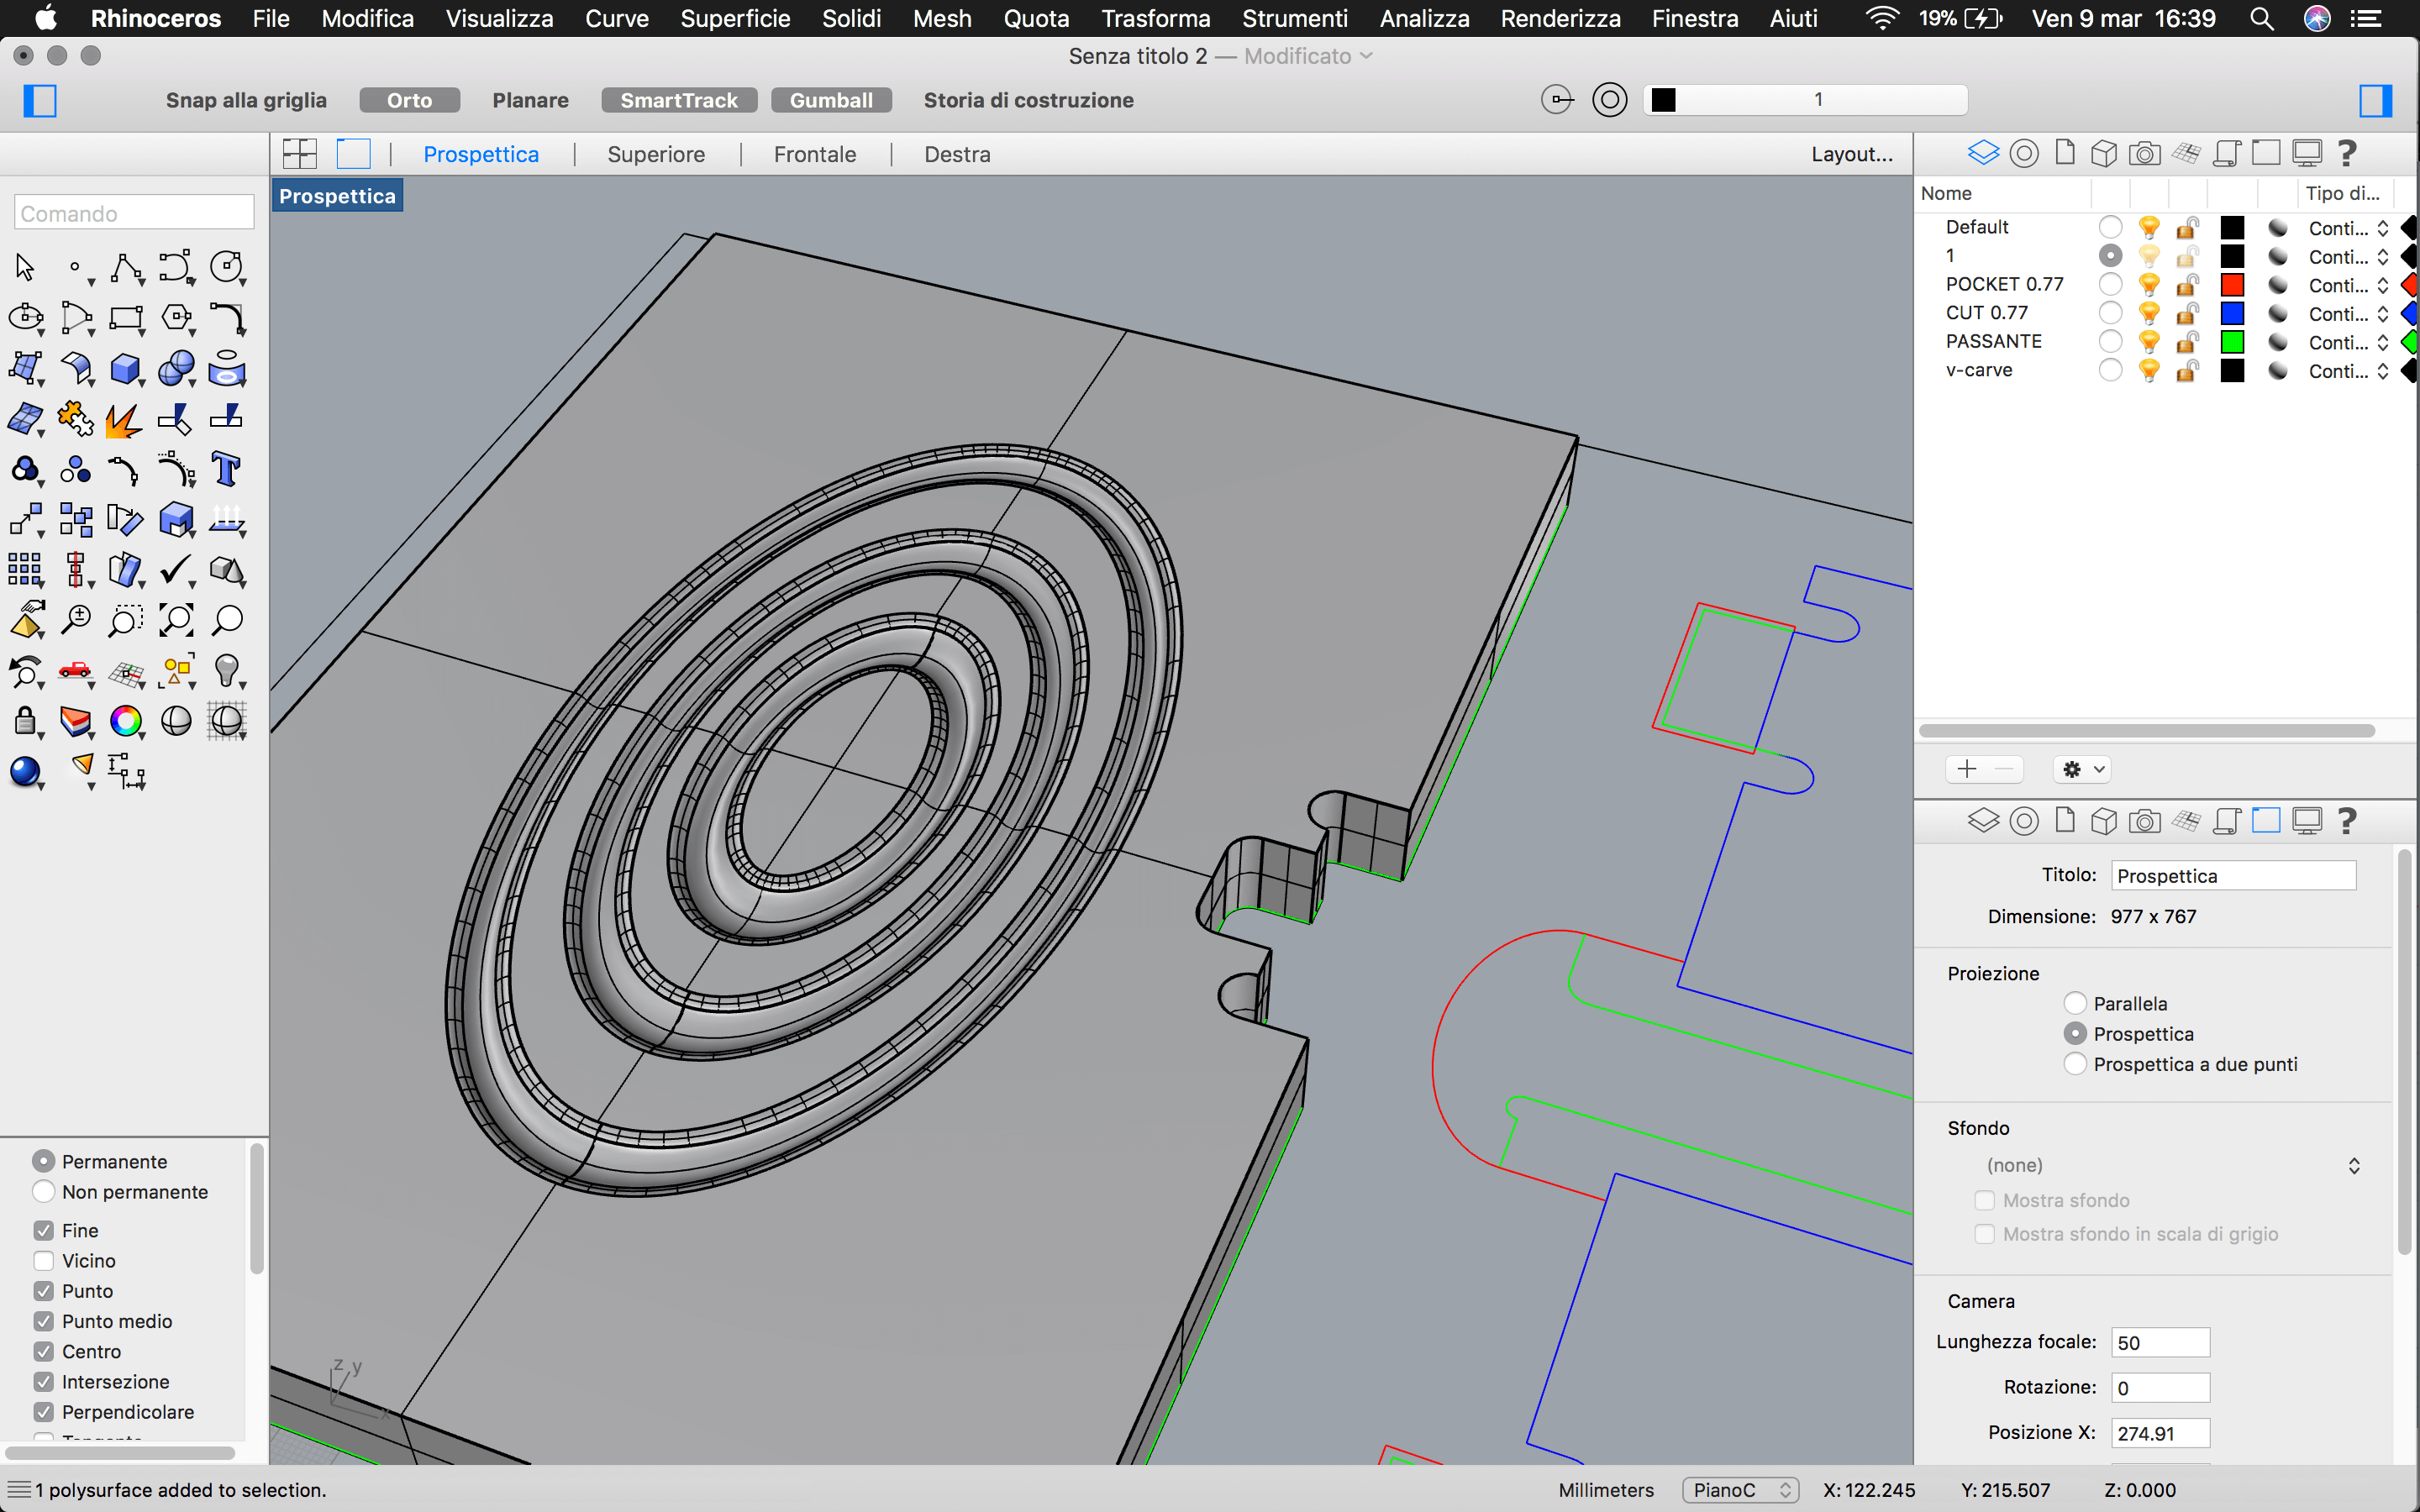Toggle the right sidebar panel icon
This screenshot has width=2420, height=1512.
[2376, 100]
